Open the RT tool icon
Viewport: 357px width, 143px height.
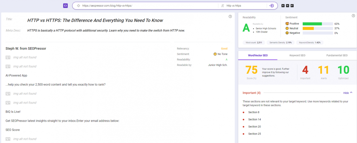pyautogui.click(x=292, y=5)
